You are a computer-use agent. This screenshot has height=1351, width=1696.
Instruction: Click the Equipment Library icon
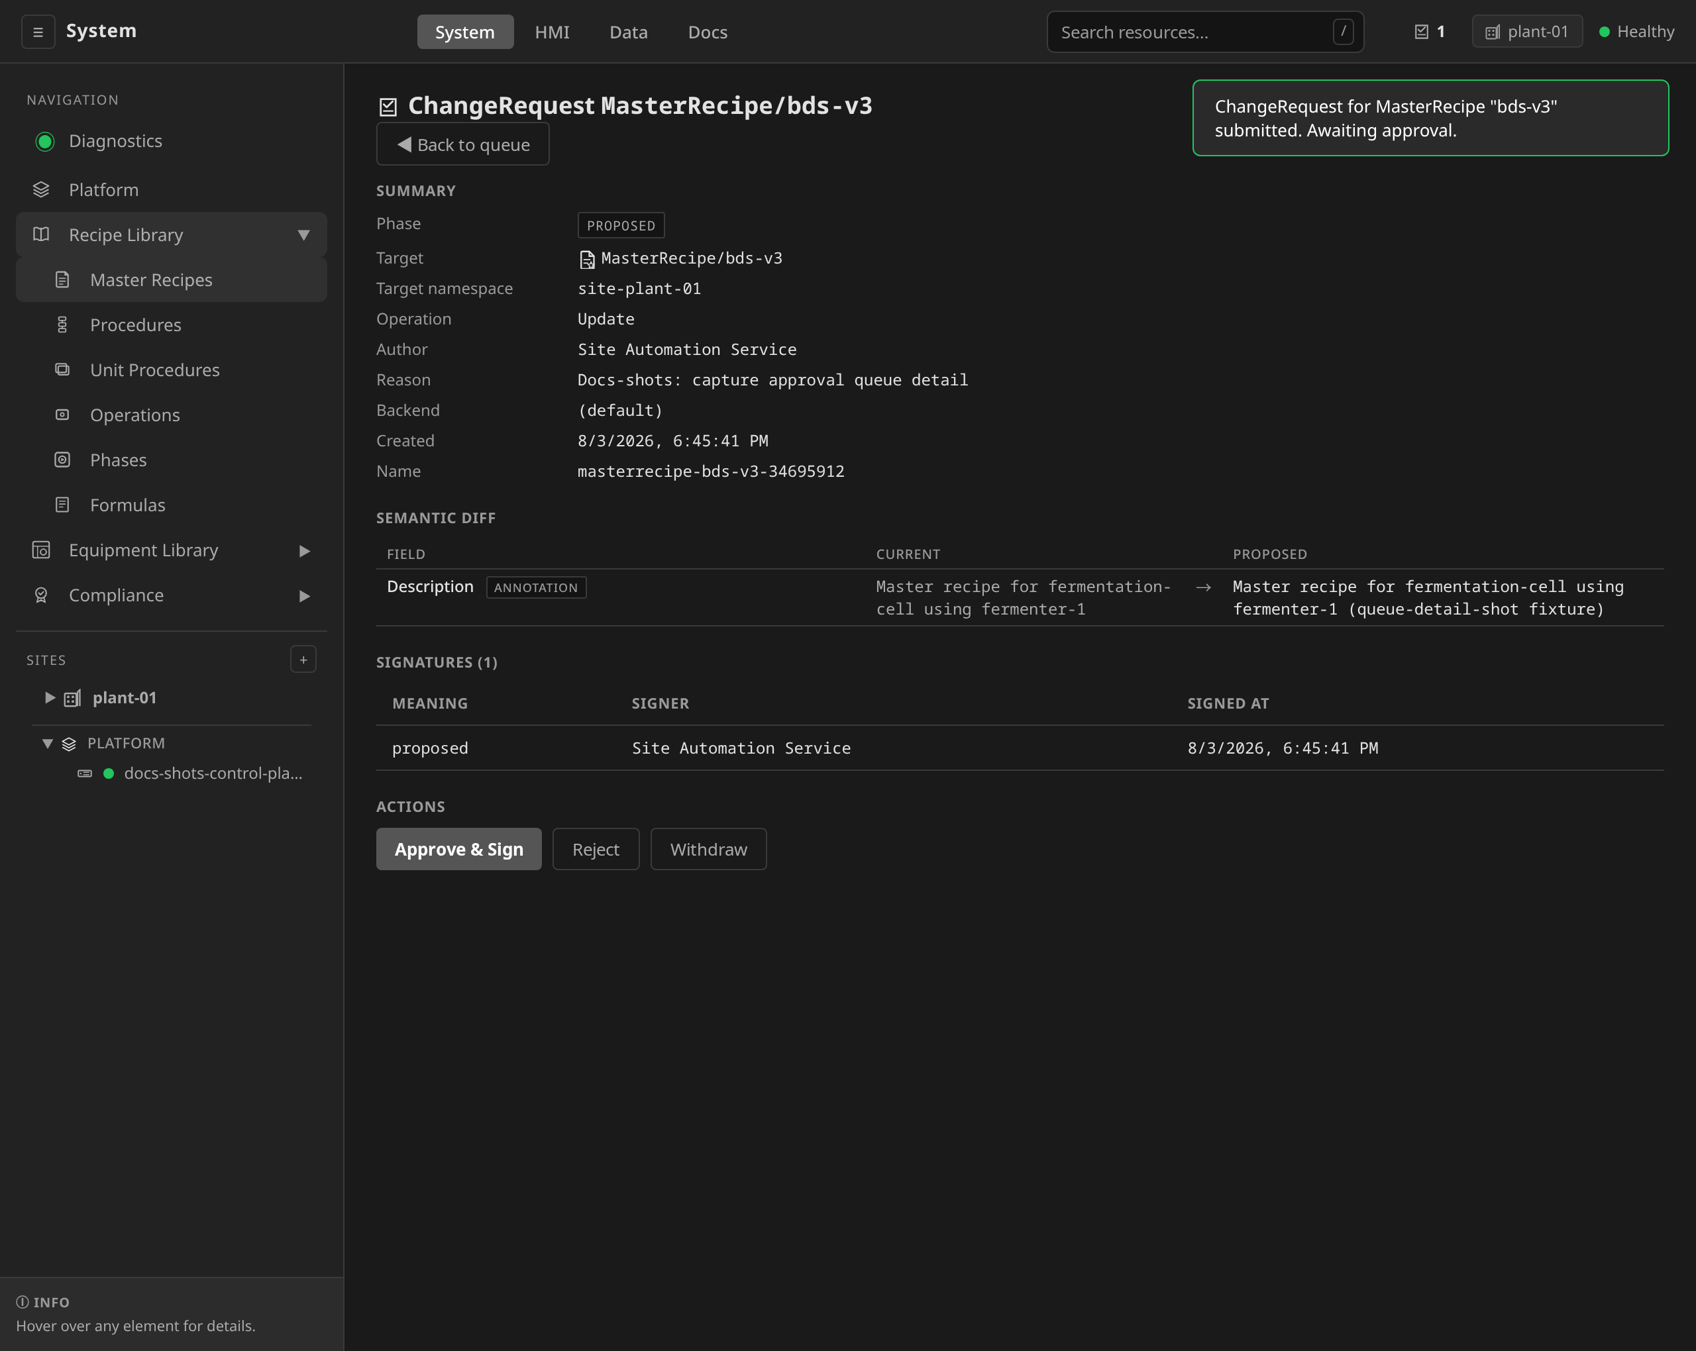pyautogui.click(x=41, y=550)
